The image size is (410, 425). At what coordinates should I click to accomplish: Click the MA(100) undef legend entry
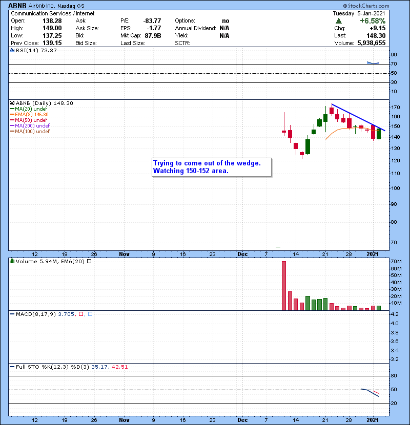tap(32, 132)
